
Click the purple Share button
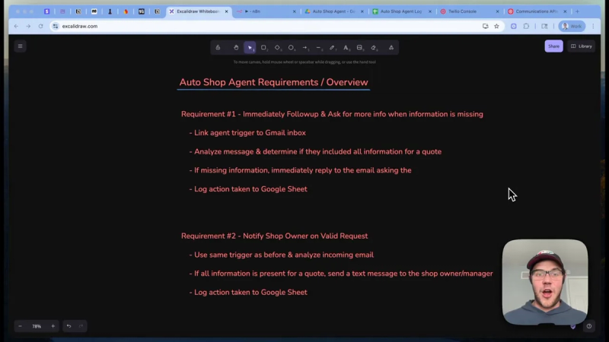(x=553, y=46)
